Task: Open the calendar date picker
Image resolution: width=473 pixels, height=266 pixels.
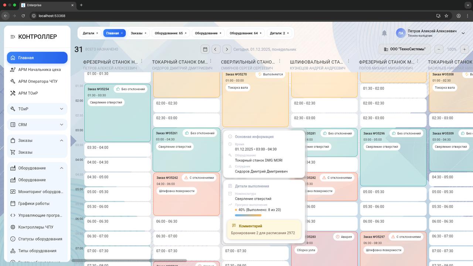Action: 205,49
